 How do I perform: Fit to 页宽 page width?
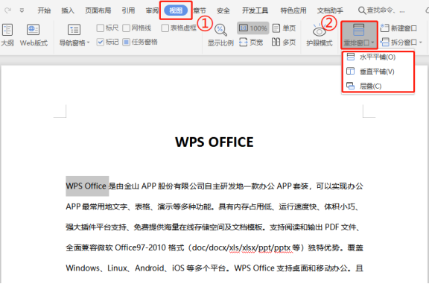(251, 42)
